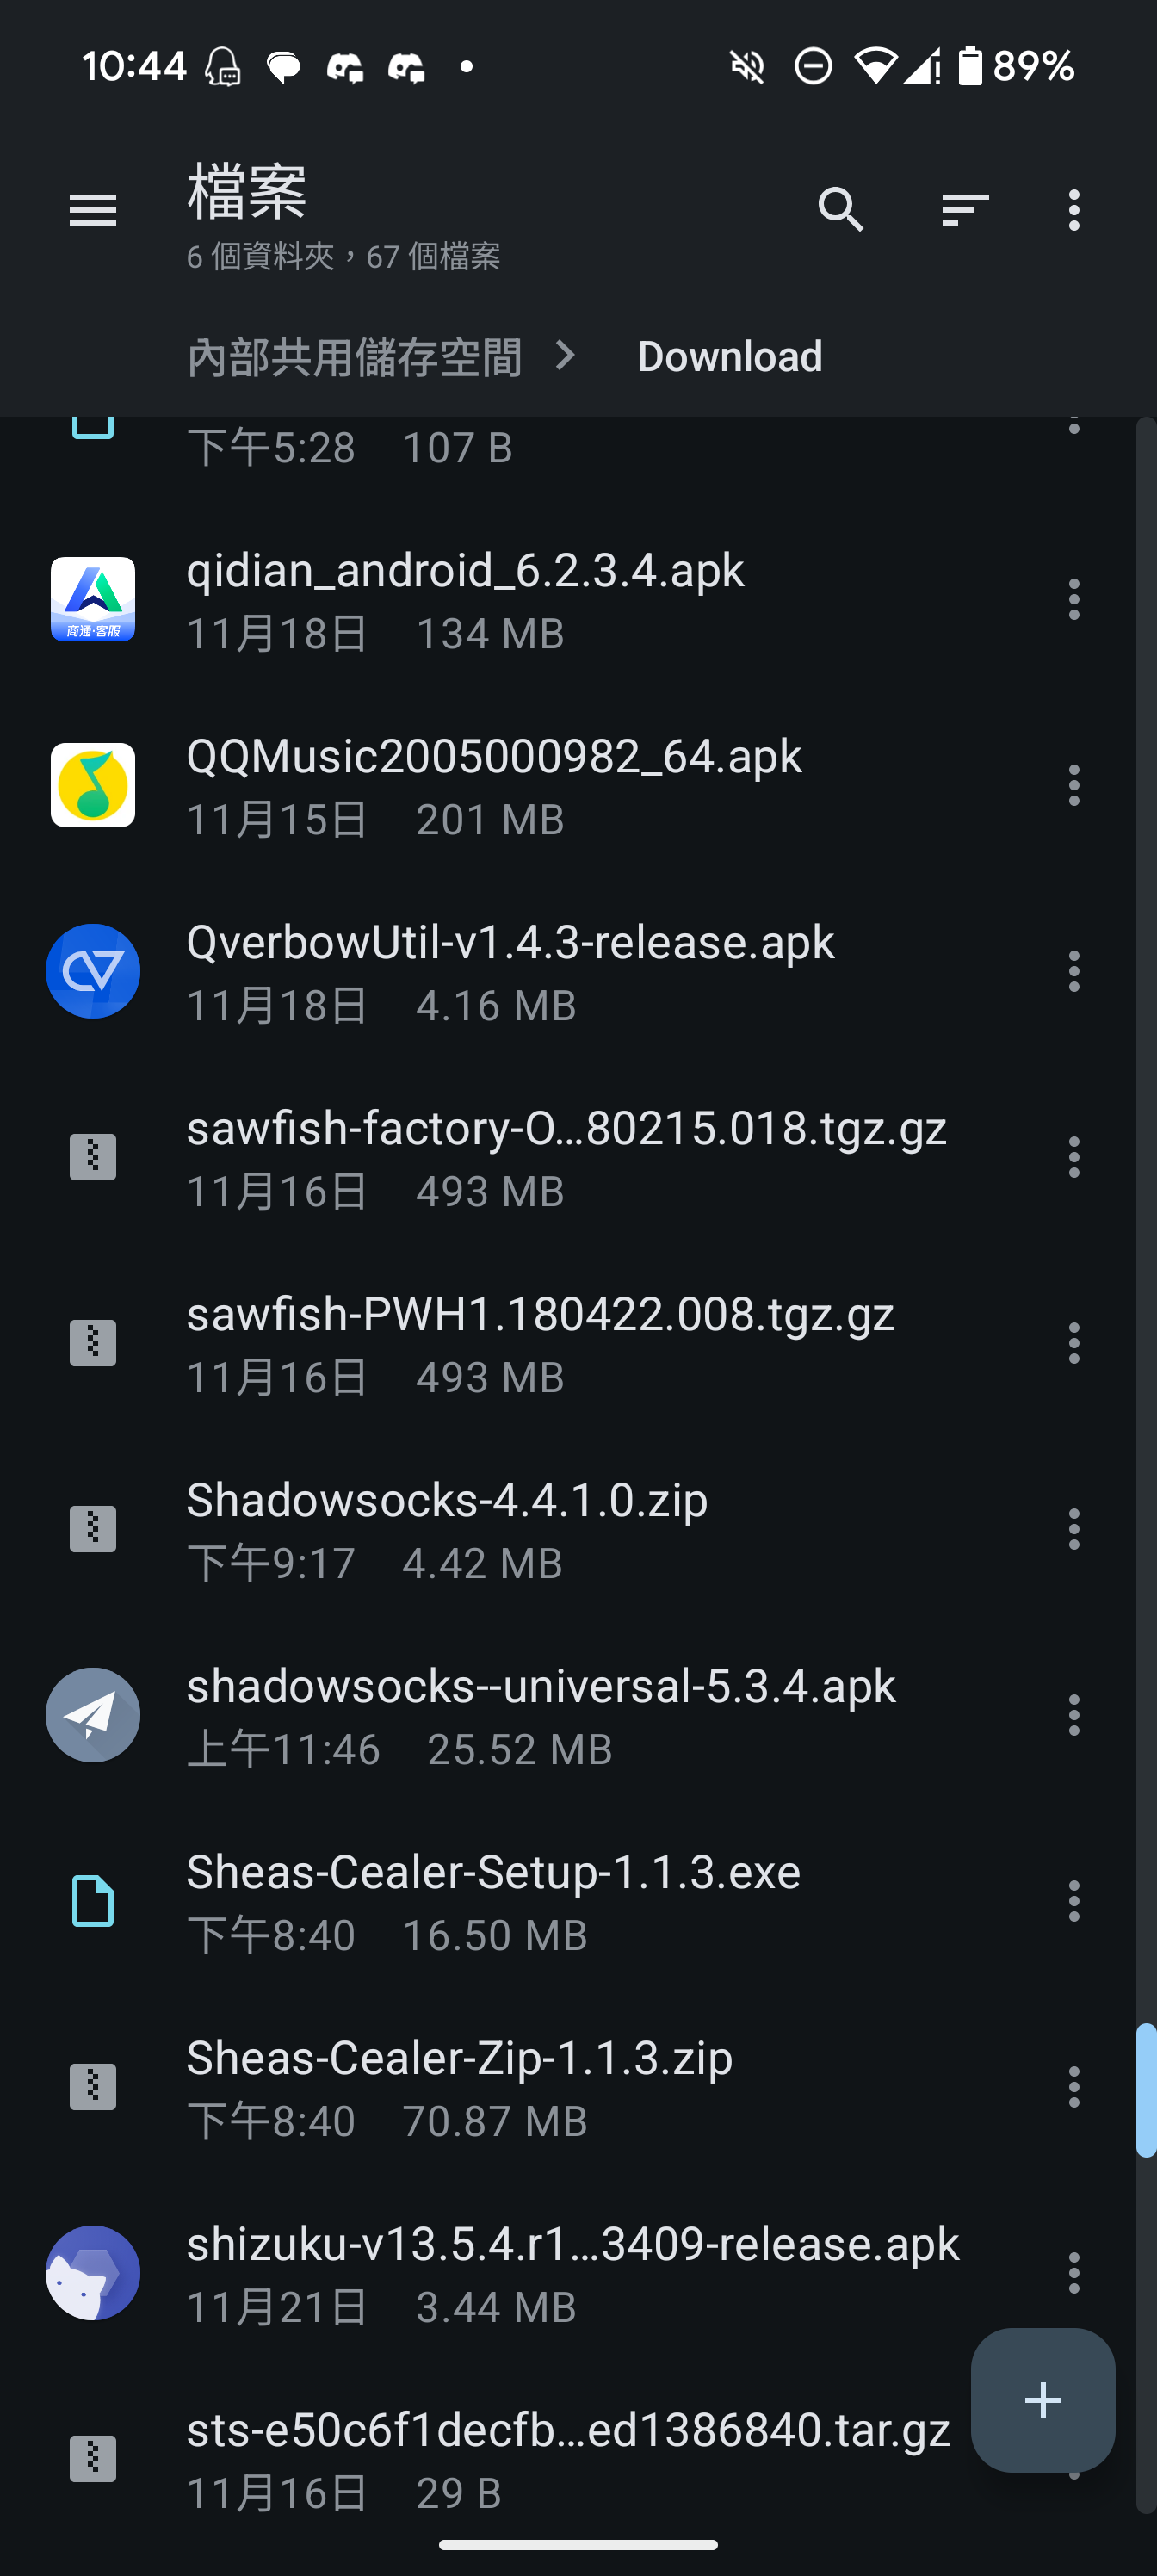Tap the qidian_android apk icon
The image size is (1157, 2576).
(x=93, y=599)
